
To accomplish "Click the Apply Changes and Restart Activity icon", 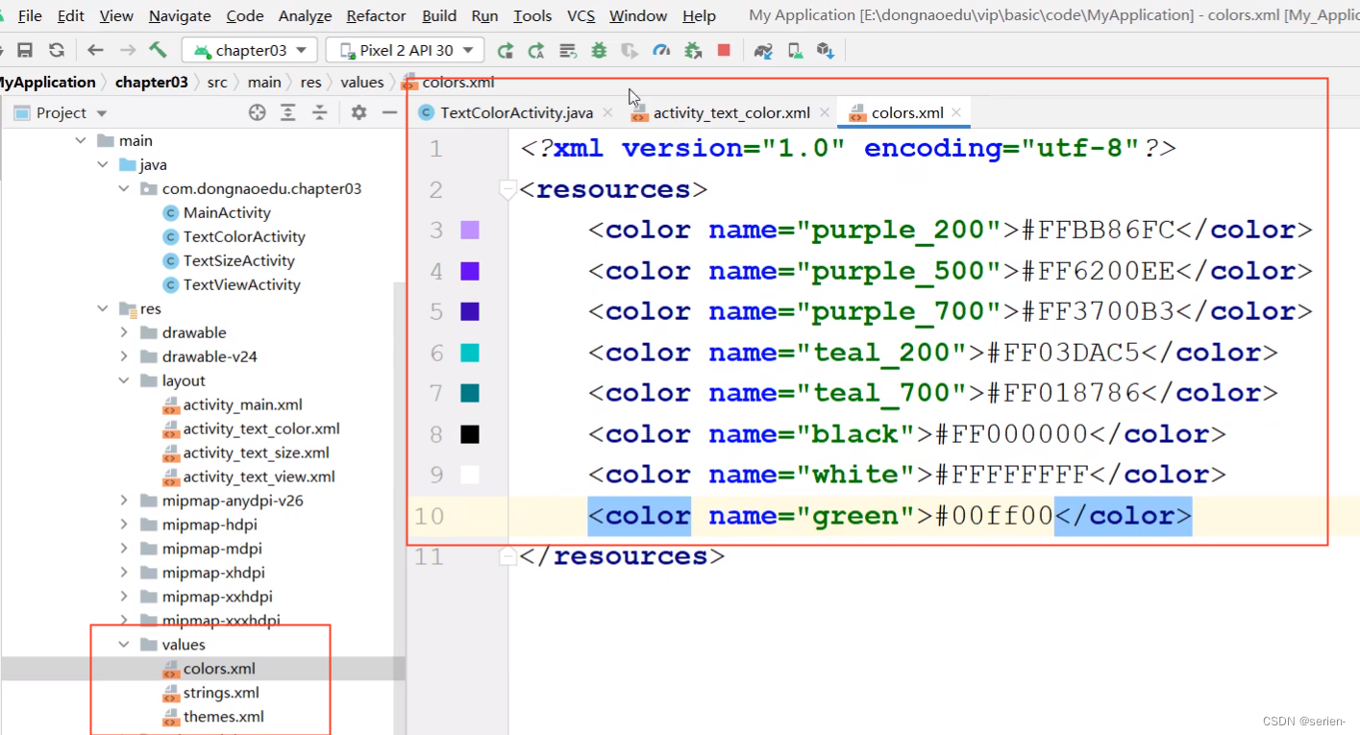I will (x=568, y=50).
